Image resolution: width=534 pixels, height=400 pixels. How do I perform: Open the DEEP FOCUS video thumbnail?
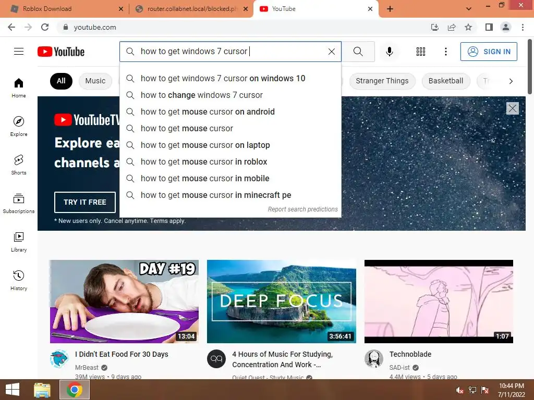282,302
